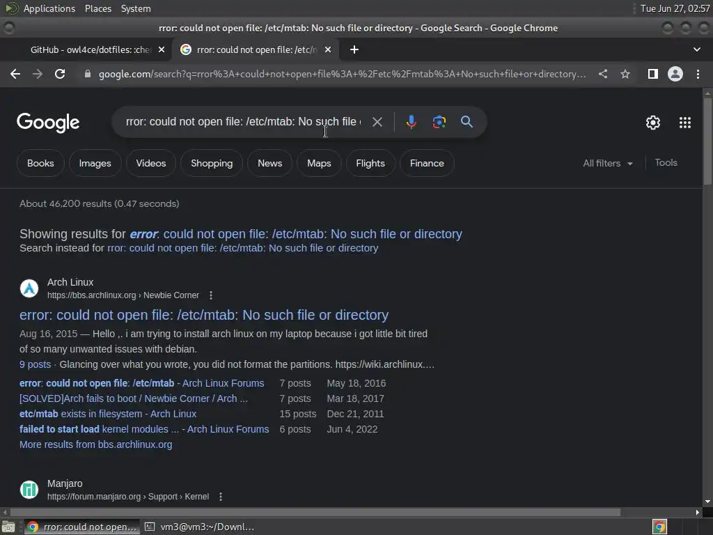
Task: Open 'failed to start load kernel modules' sublink
Action: (x=144, y=429)
